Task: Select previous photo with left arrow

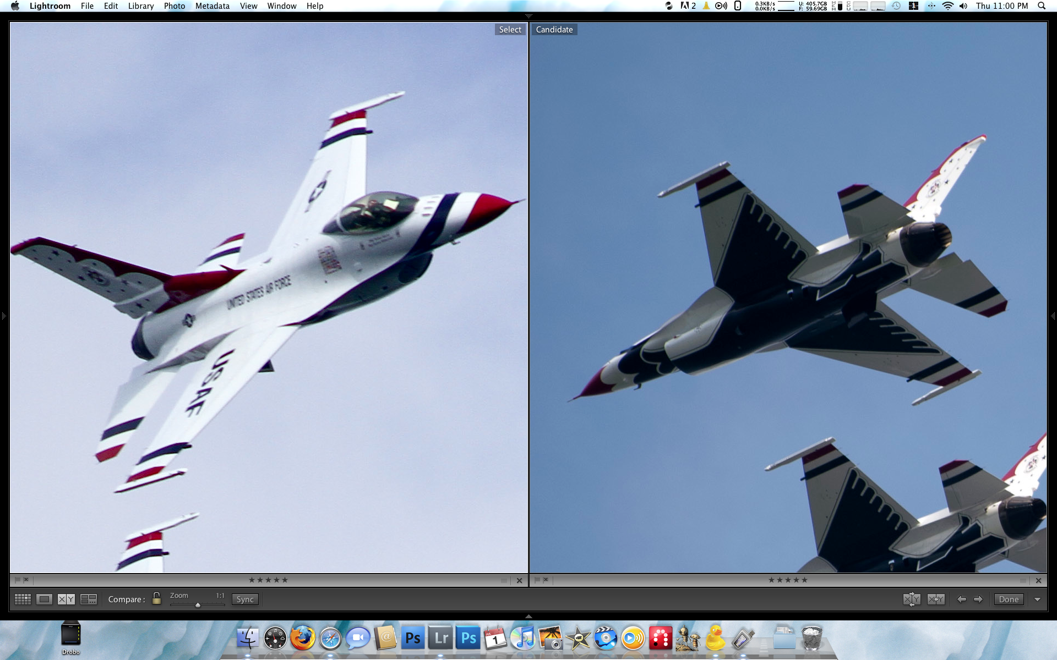Action: (961, 599)
